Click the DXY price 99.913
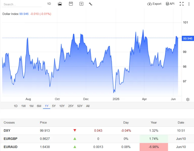Viewport: 194px width, 151px height. tap(45, 131)
